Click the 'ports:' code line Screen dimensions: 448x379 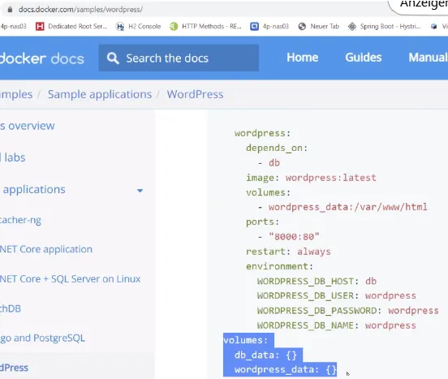pyautogui.click(x=262, y=222)
